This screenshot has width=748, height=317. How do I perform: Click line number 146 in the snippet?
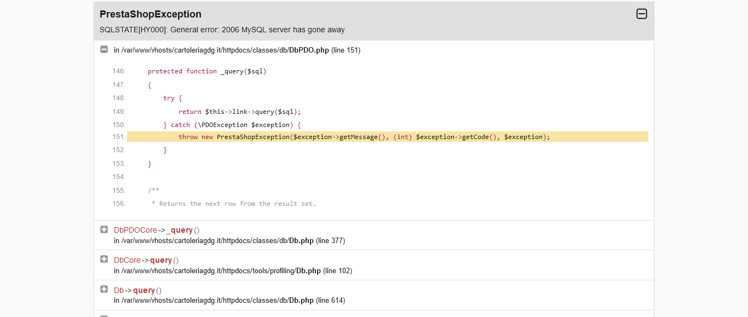[x=119, y=71]
